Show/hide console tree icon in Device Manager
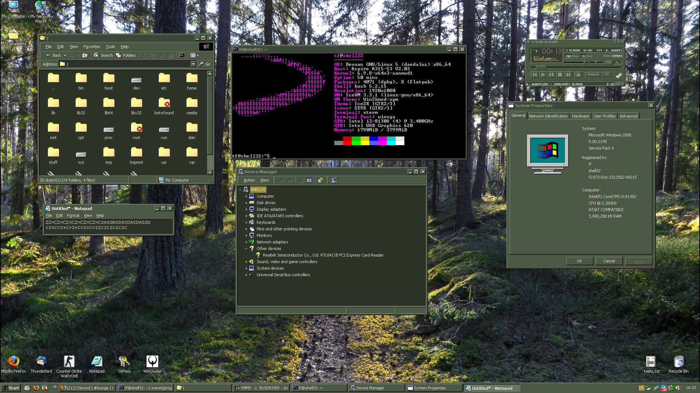This screenshot has width=700, height=393. (309, 180)
